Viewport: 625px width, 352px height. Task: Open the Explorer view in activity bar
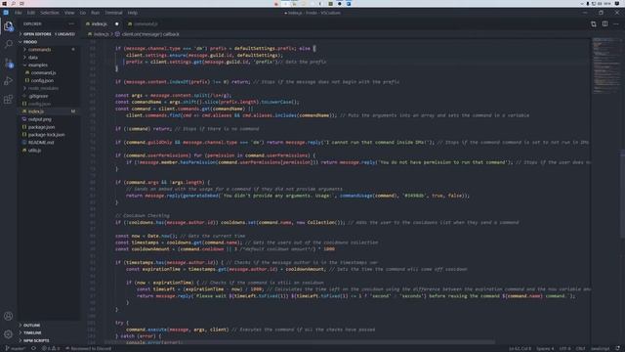point(8,26)
